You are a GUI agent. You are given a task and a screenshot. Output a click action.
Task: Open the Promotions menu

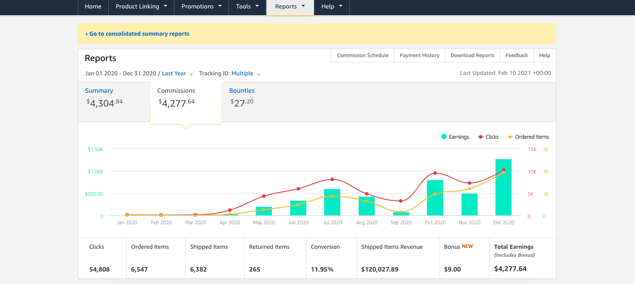coord(201,7)
